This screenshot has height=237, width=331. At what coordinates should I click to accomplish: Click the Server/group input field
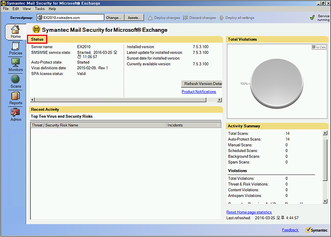70,17
